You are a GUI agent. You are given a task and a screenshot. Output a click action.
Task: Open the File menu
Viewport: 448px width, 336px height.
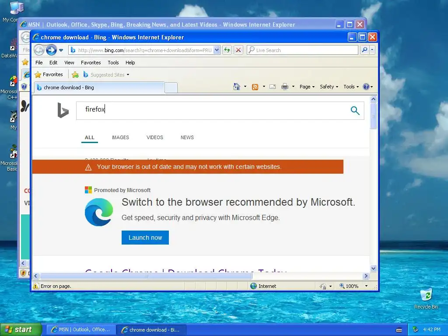click(39, 63)
